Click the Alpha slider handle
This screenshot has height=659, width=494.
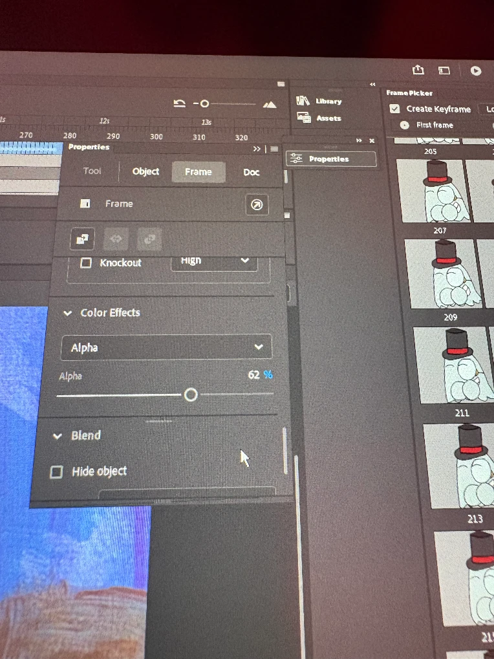click(x=191, y=394)
